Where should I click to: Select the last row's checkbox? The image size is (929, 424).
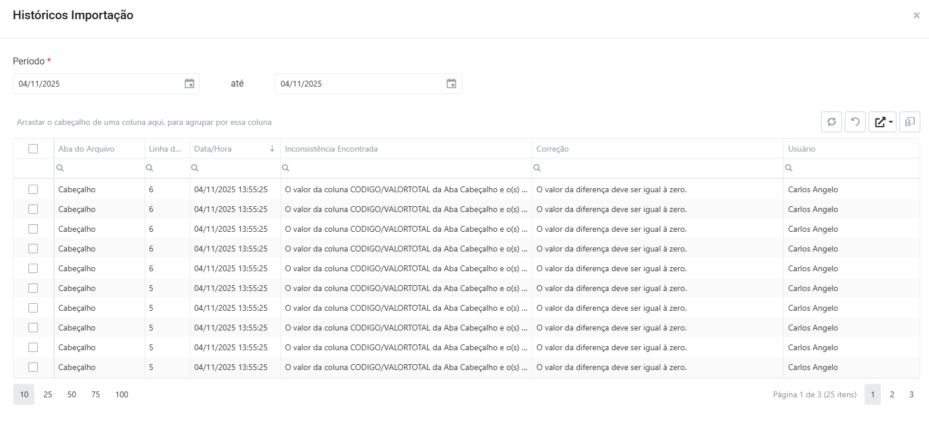coord(33,367)
